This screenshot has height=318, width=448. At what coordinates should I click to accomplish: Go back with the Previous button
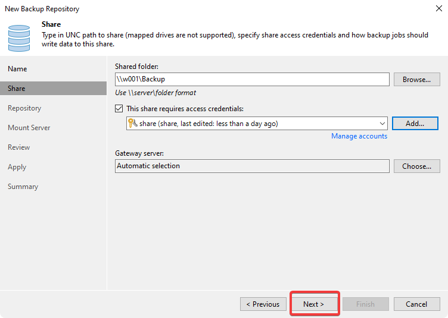263,304
